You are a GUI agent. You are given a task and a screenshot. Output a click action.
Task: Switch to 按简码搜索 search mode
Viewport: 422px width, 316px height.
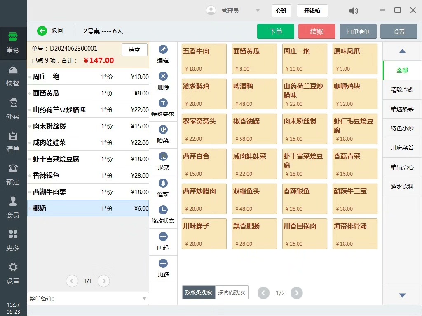232,292
